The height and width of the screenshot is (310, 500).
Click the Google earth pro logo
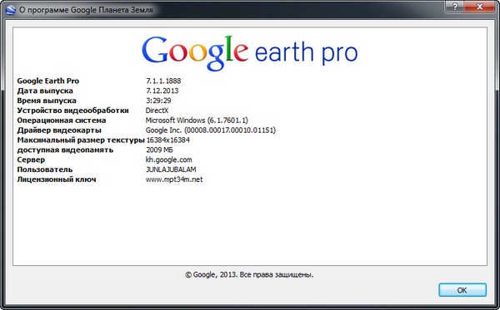pos(250,53)
